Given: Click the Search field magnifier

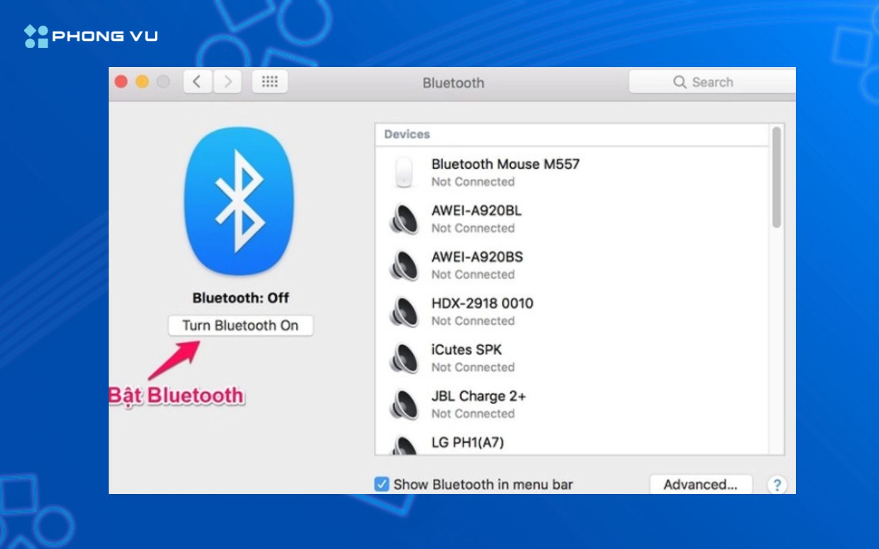Looking at the screenshot, I should tap(679, 81).
